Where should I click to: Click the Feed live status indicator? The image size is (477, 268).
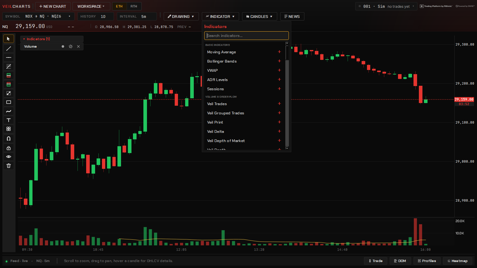(17, 261)
